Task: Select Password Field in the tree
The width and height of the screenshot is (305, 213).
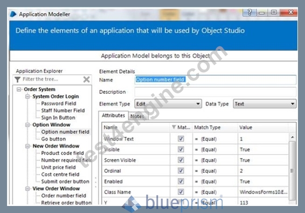Action: [x=59, y=104]
